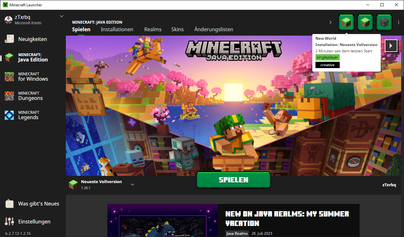404x237 pixels.
Task: Open the Installationen tab
Action: (117, 29)
